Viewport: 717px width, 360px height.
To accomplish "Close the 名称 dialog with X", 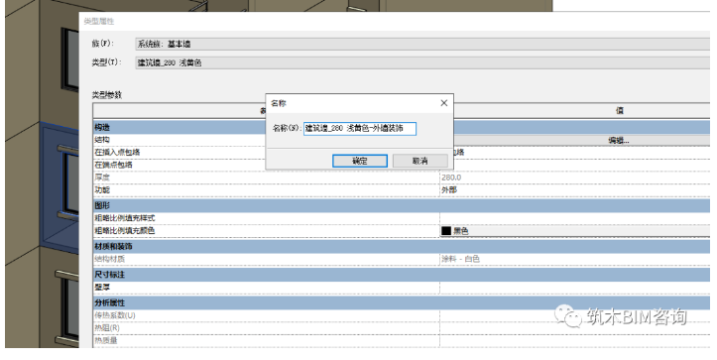I will coord(443,103).
